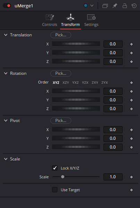Click the versions icon in header

click(x=105, y=6)
